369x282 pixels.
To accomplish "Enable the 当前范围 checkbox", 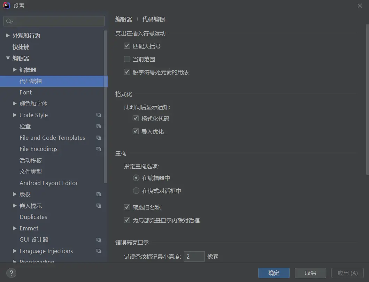I will [x=127, y=59].
